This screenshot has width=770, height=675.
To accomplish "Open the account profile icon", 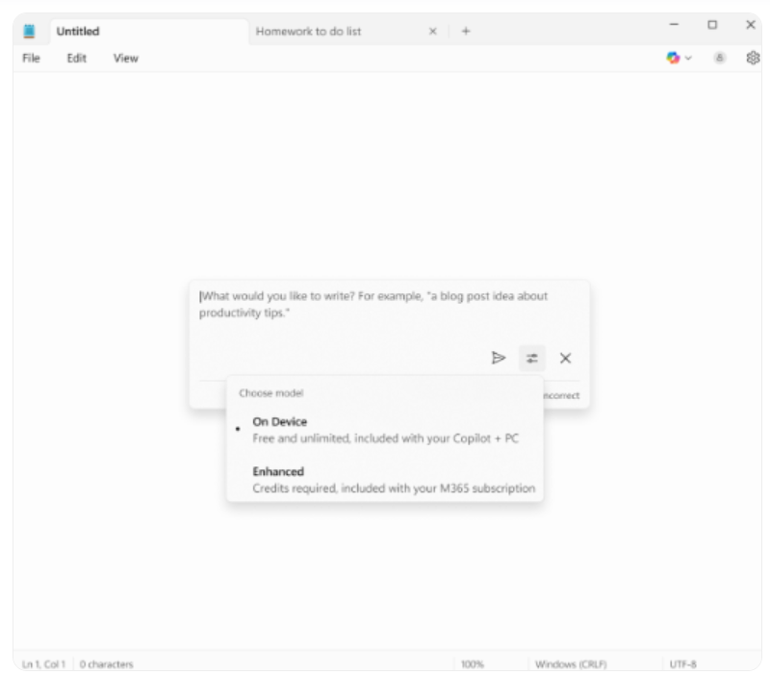I will coord(719,58).
